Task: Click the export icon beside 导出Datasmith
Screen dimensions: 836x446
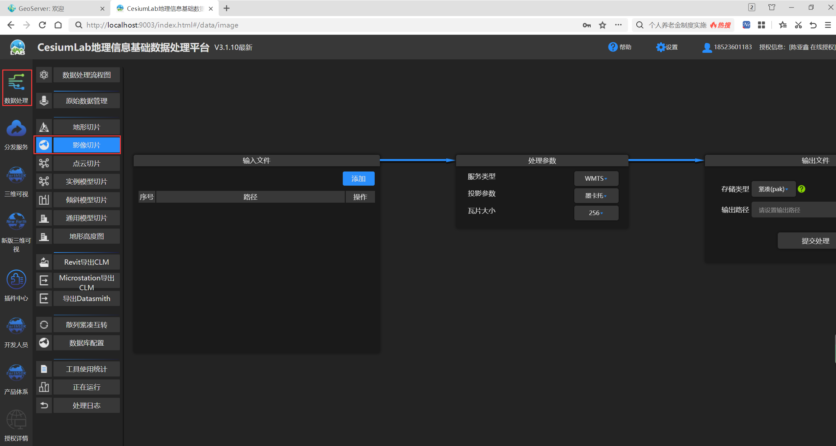Action: pyautogui.click(x=44, y=298)
